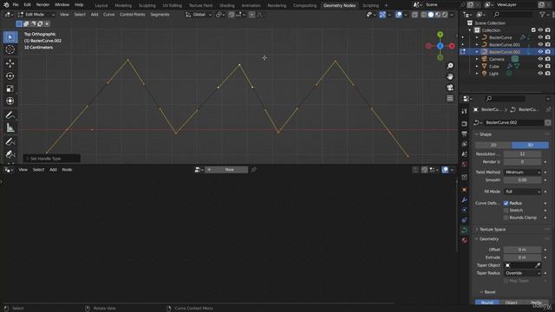Click the zoom view magnifier icon
The width and height of the screenshot is (555, 312).
pyautogui.click(x=450, y=66)
